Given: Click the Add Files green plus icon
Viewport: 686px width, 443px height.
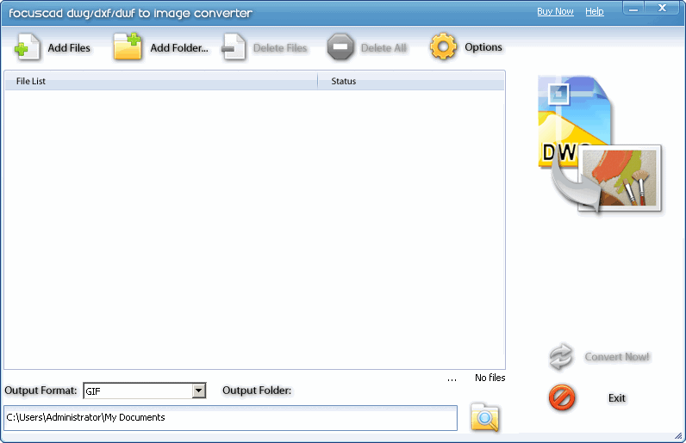Looking at the screenshot, I should [28, 47].
